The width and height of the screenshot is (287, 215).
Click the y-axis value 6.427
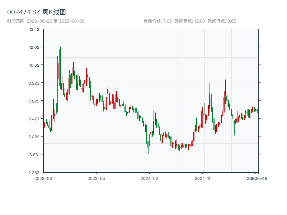[34, 119]
